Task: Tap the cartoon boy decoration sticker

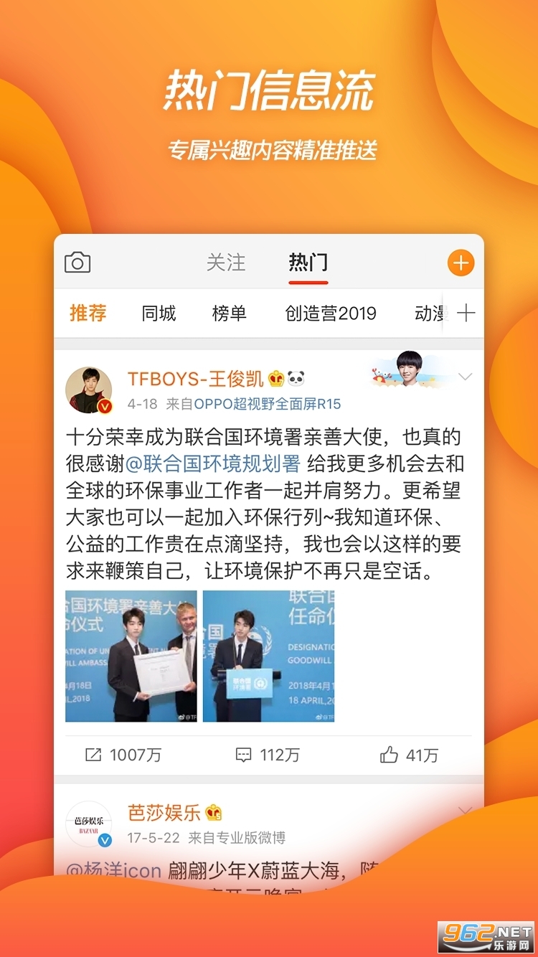Action: pyautogui.click(x=410, y=372)
